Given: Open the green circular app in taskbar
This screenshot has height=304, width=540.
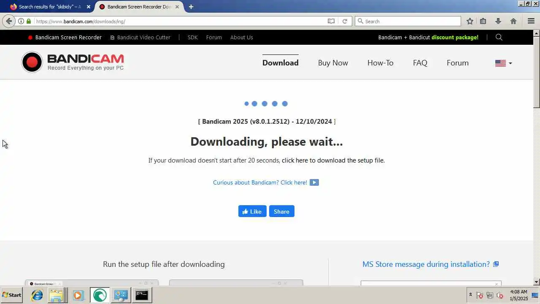Looking at the screenshot, I should coord(100,295).
